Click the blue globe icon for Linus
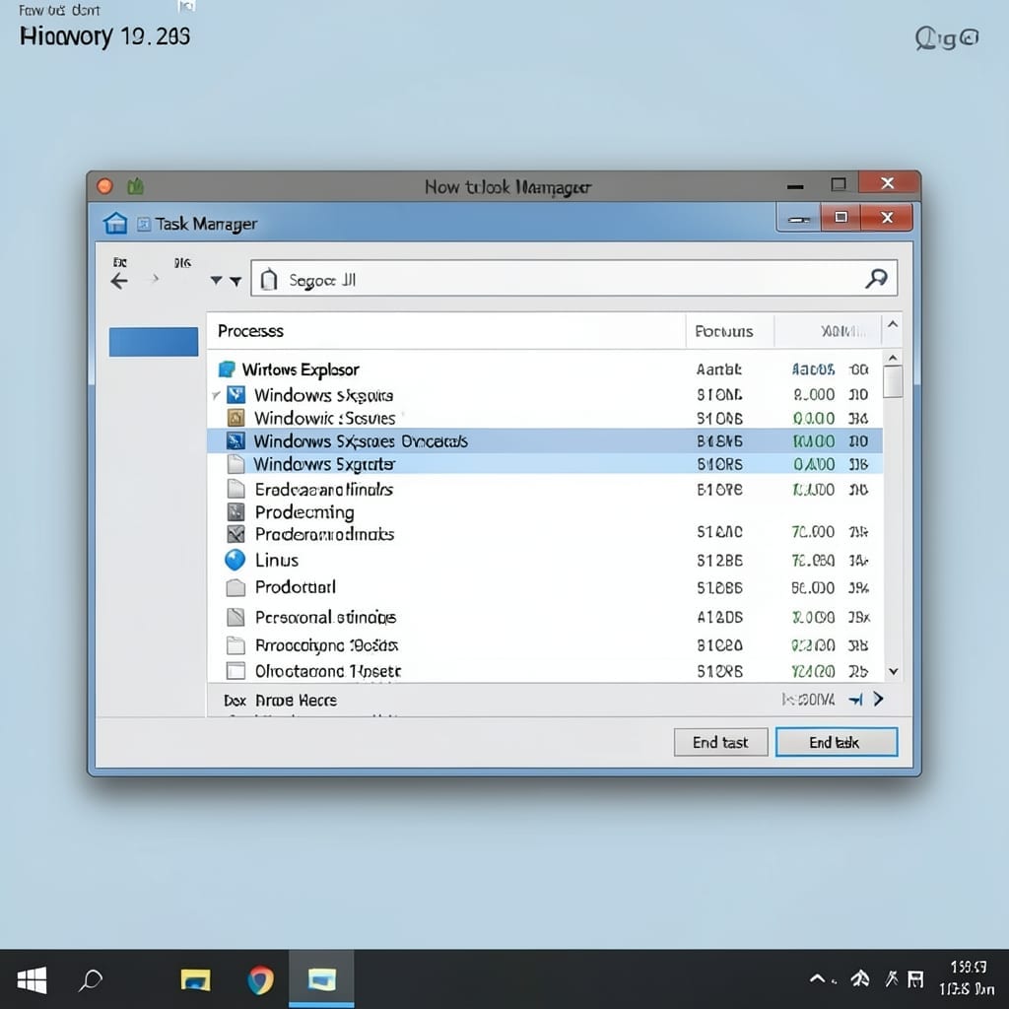 click(x=235, y=560)
